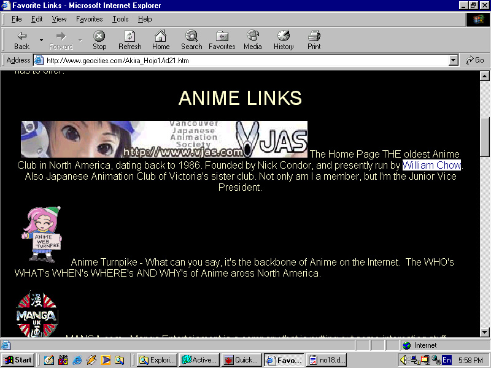Refresh the current page
Viewport: 491px width, 368px height.
(130, 40)
